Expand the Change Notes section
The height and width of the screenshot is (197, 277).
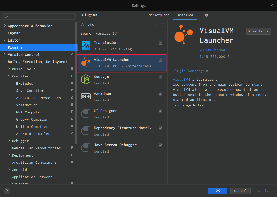[175, 105]
